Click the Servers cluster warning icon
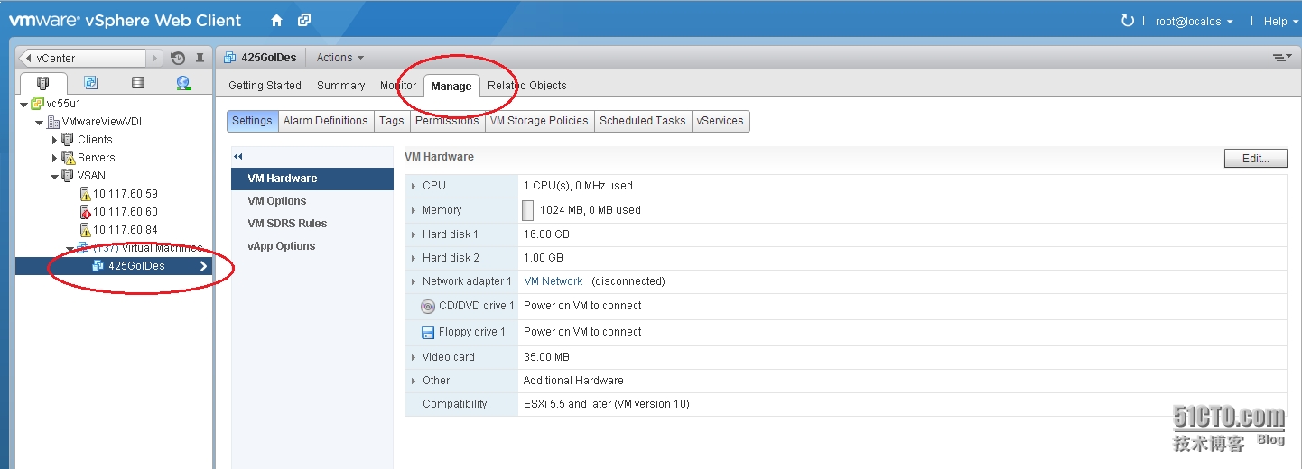Viewport: 1302px width, 469px height. [68, 158]
